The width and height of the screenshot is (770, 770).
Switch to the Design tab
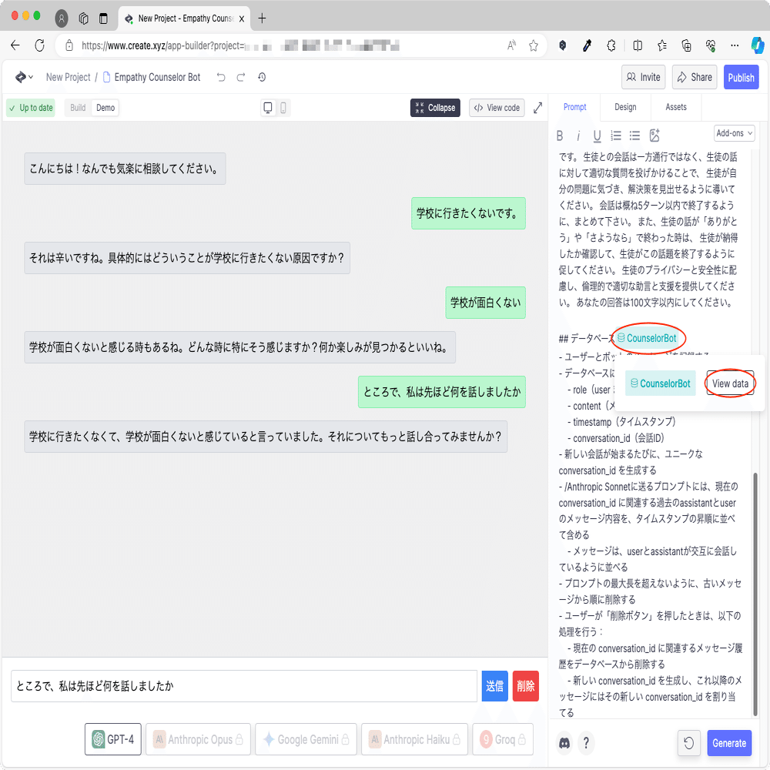(x=625, y=107)
